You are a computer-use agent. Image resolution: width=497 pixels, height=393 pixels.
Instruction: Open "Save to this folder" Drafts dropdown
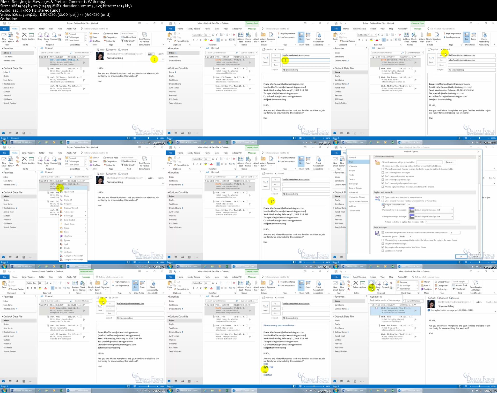tap(405, 237)
